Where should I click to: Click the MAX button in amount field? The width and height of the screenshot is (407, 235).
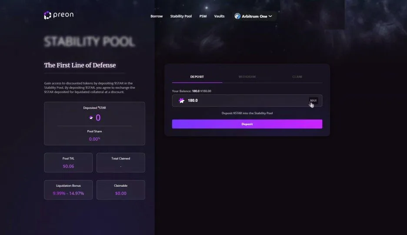pyautogui.click(x=314, y=101)
